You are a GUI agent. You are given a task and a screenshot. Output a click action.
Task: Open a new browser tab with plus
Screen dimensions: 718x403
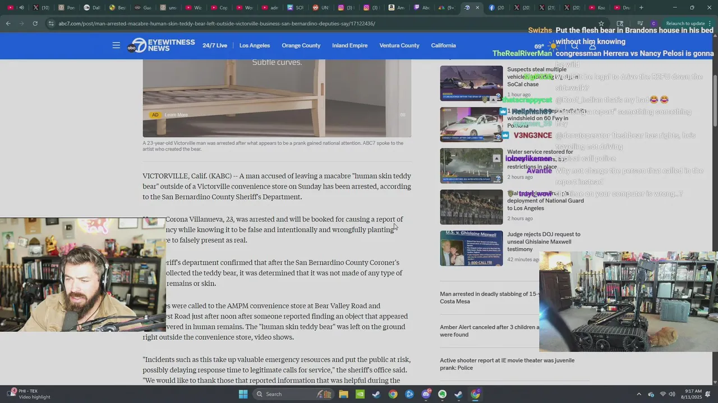tap(641, 8)
